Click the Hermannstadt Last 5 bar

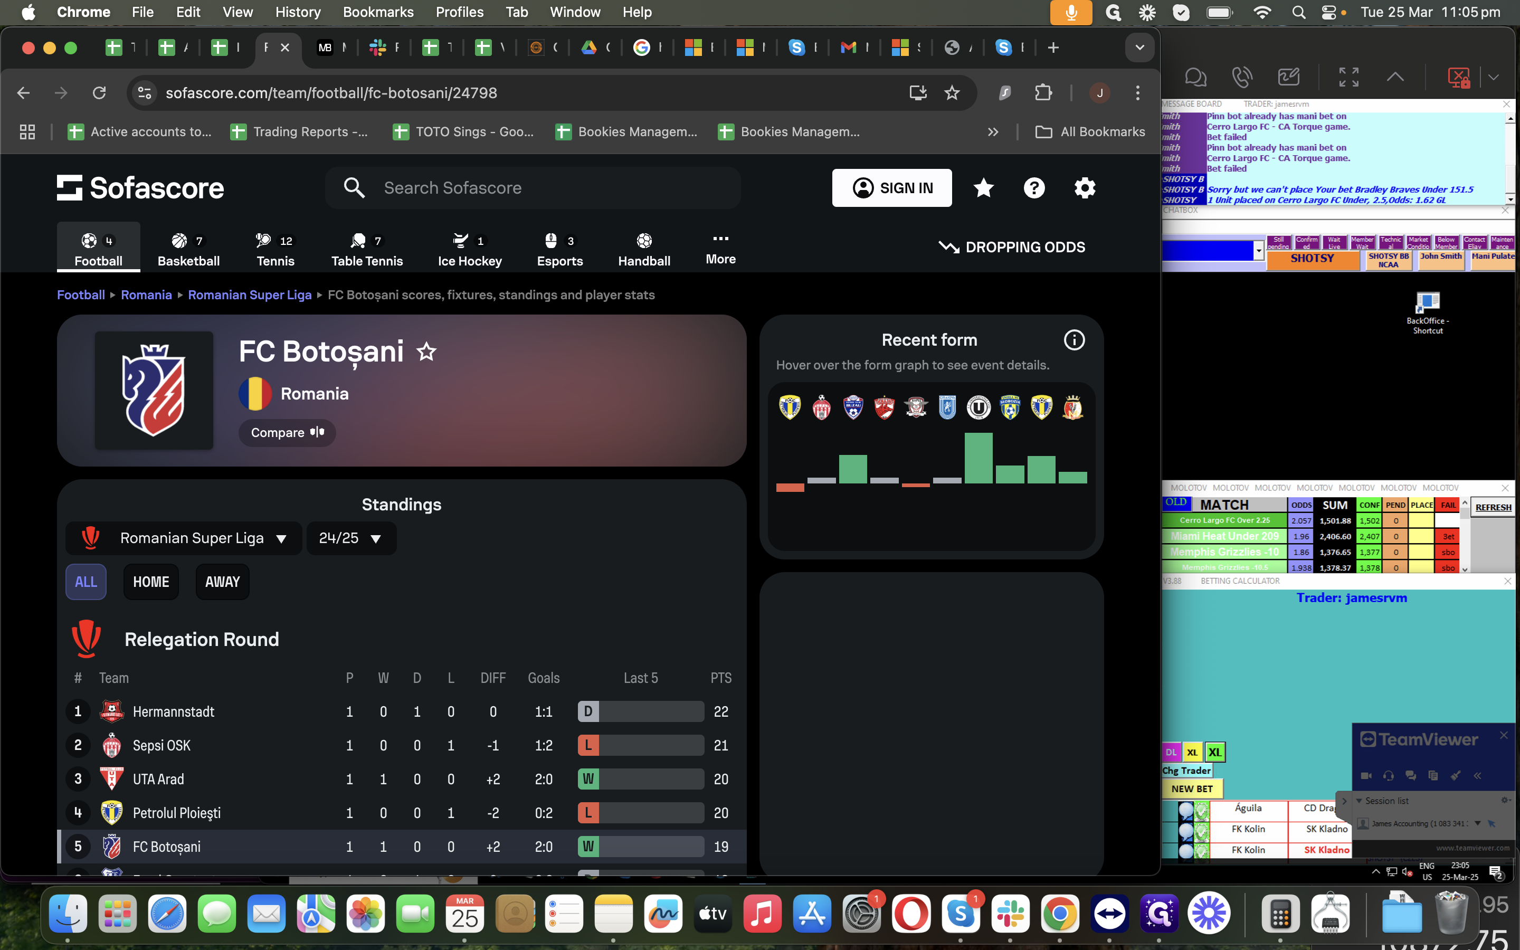(641, 711)
